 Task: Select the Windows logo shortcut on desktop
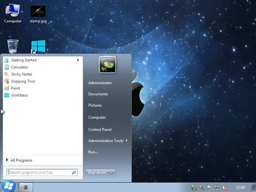coord(38,47)
